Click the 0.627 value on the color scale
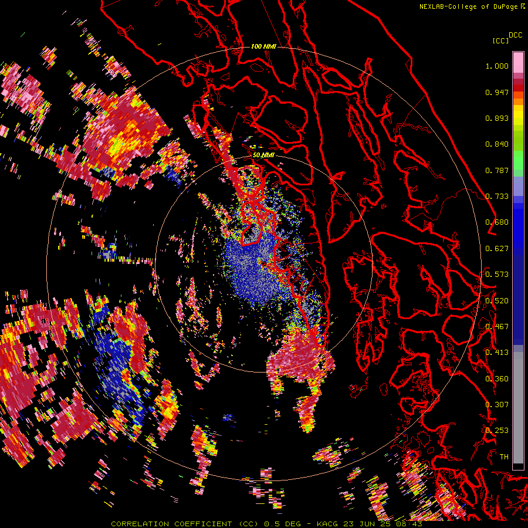Image resolution: width=528 pixels, height=528 pixels. click(x=497, y=249)
